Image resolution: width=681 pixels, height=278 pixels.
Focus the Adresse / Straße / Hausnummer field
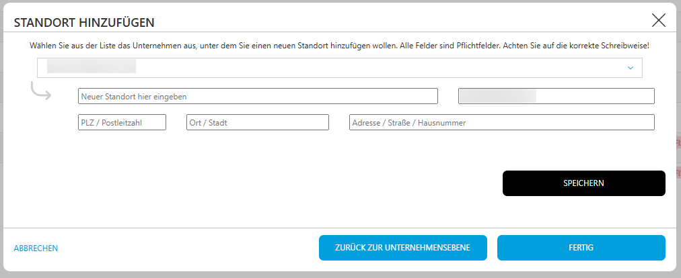tap(501, 122)
